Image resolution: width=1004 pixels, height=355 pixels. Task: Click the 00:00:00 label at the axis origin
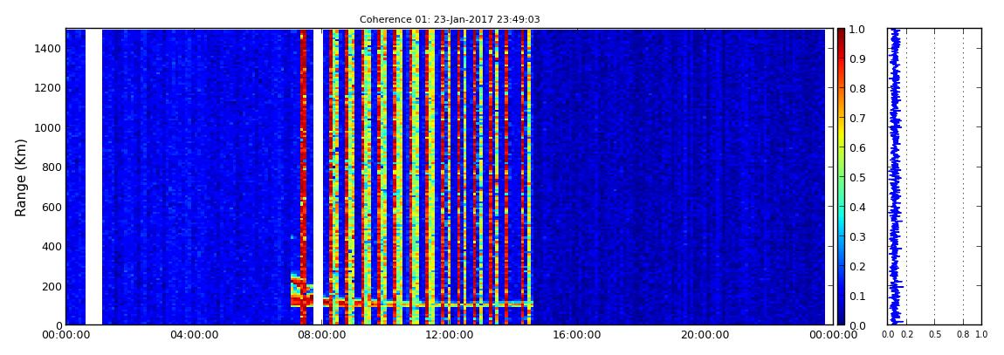tap(66, 335)
